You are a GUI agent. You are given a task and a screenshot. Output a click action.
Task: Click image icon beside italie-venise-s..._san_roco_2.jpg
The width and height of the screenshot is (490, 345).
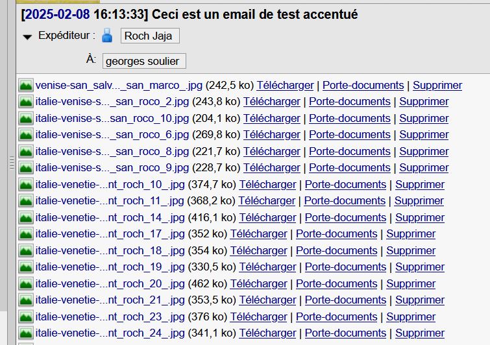tap(25, 102)
